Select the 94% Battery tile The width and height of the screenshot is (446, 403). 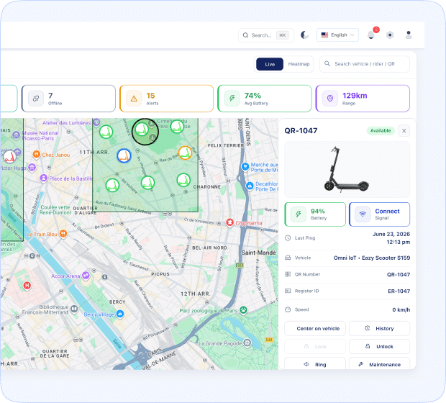pos(315,214)
